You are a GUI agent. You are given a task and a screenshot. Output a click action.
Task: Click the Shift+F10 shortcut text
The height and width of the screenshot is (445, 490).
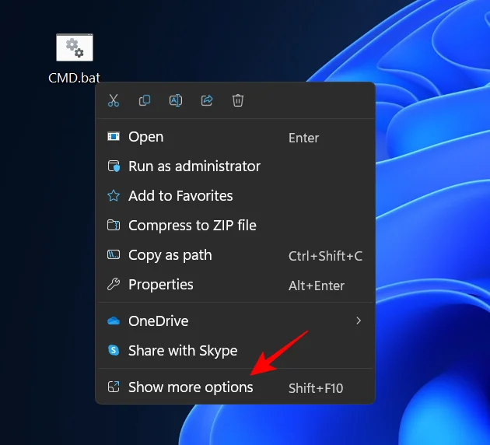(x=316, y=388)
